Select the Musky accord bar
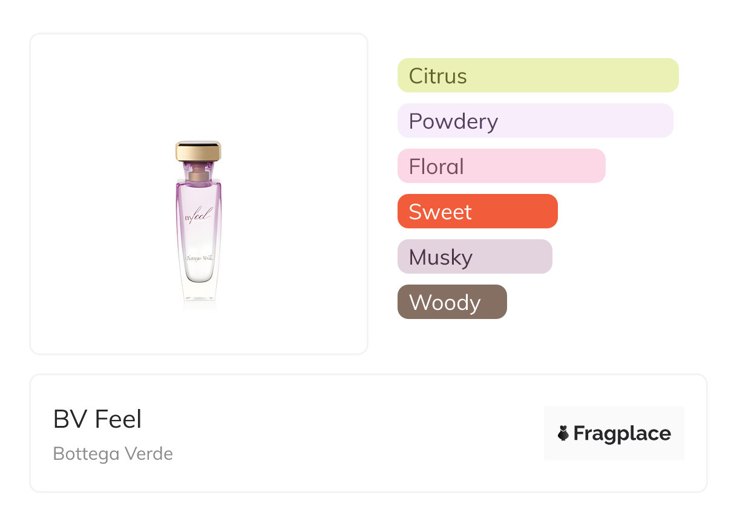This screenshot has height=522, width=737. coord(474,257)
